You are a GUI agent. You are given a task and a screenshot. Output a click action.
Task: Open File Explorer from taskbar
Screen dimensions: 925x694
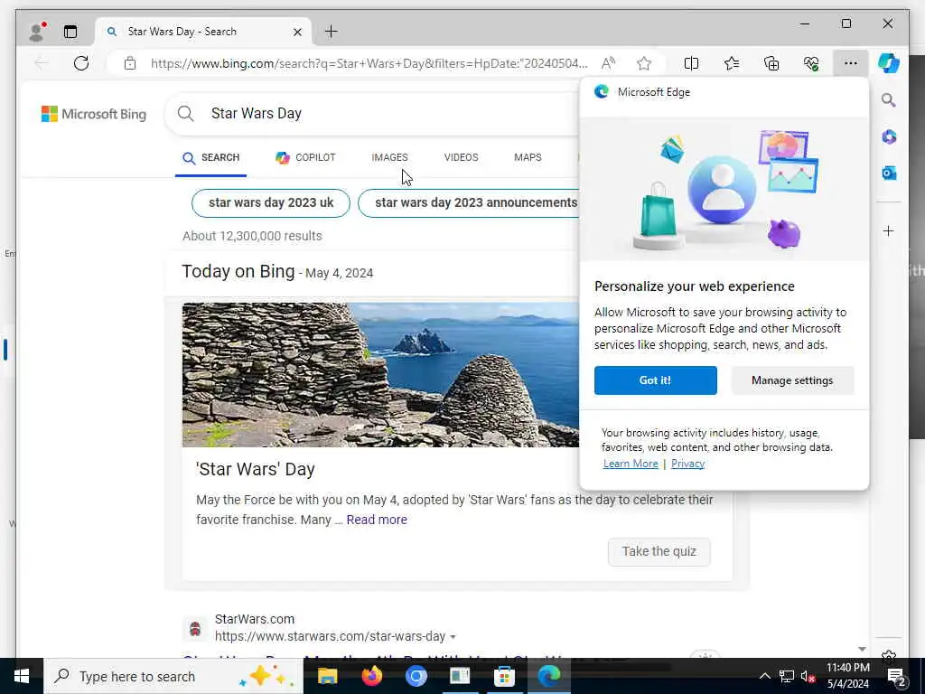(x=327, y=676)
